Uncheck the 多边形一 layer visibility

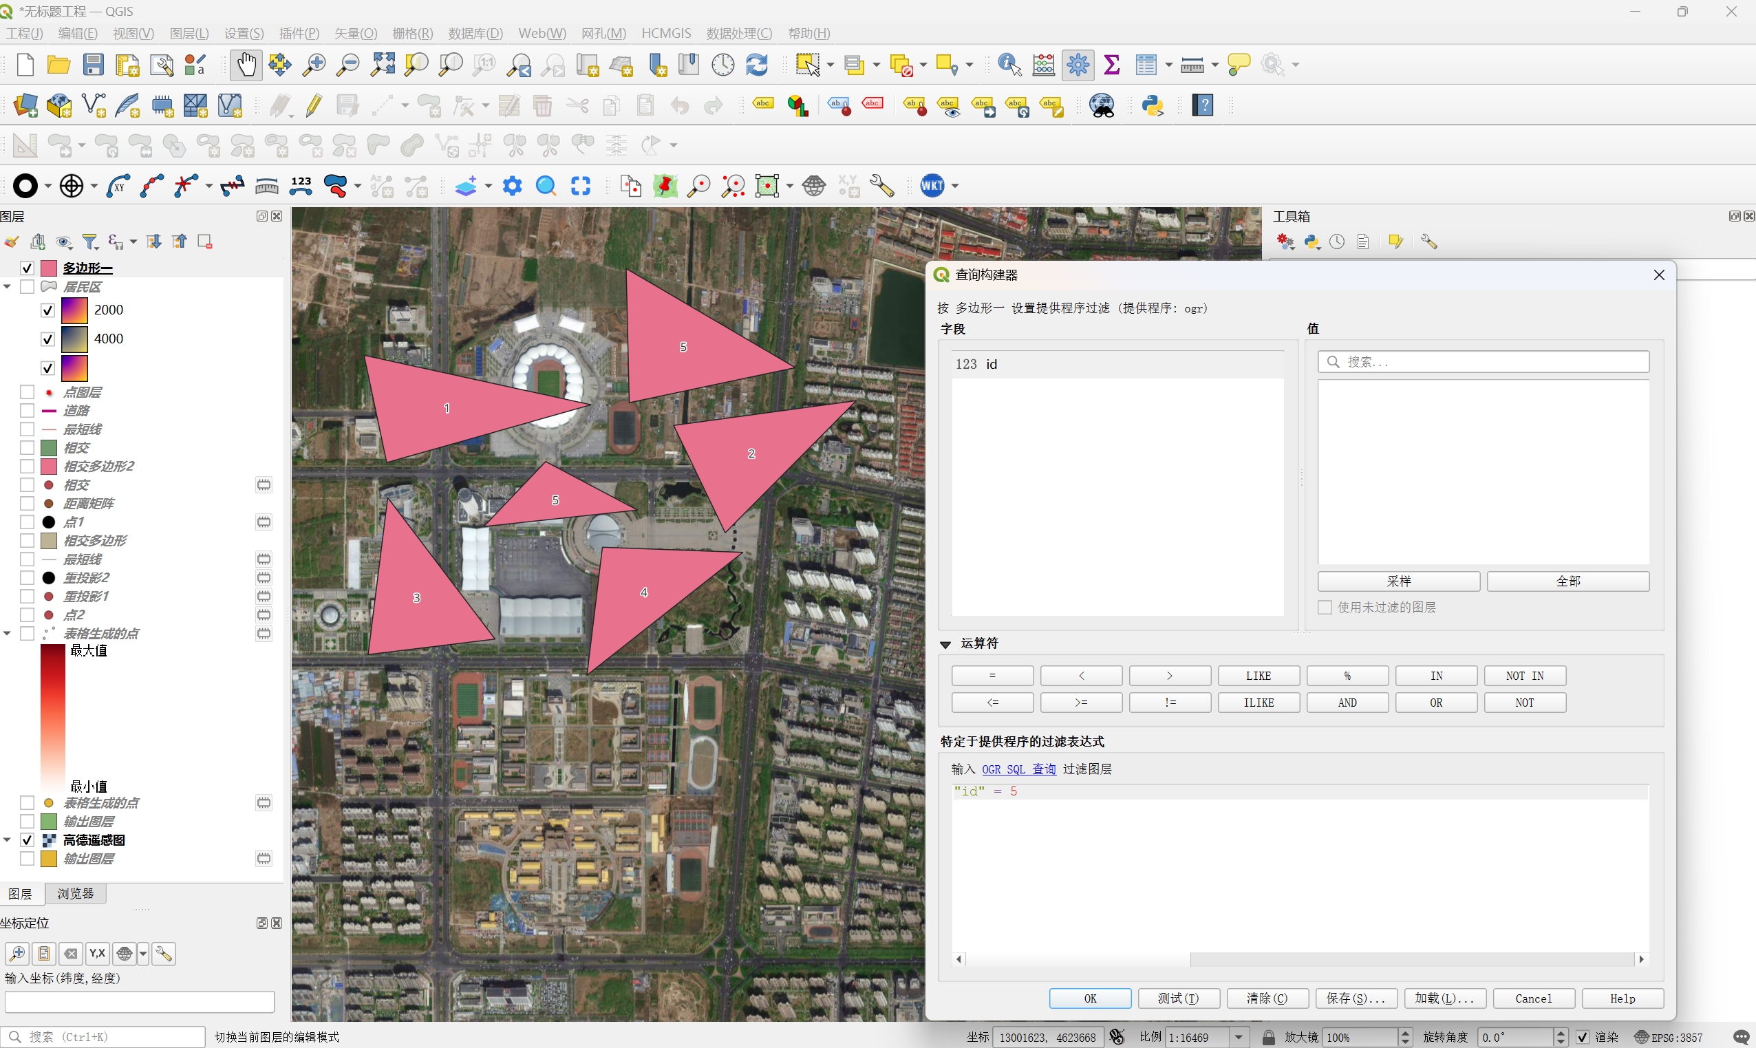(x=27, y=268)
